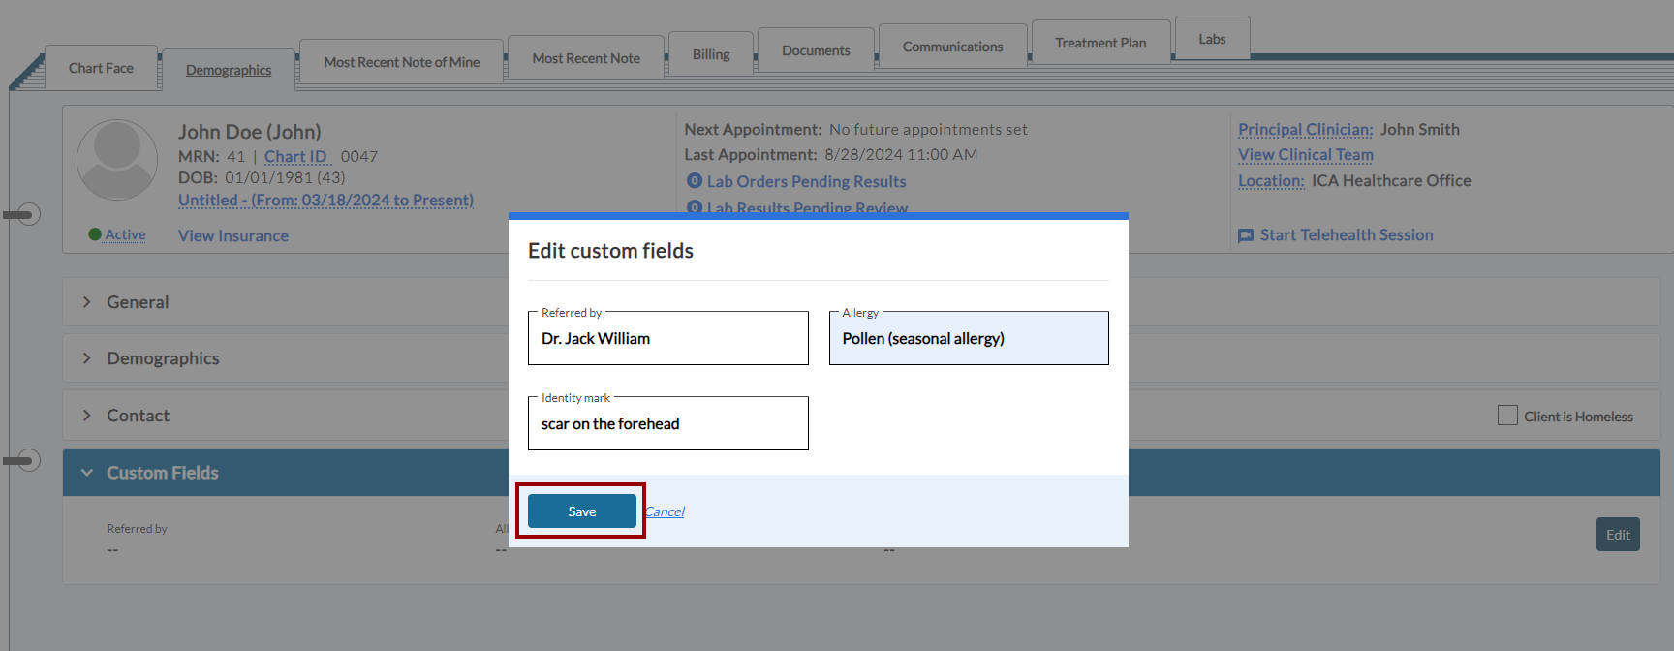Switch to the Documents tab
The image size is (1674, 651).
(816, 50)
